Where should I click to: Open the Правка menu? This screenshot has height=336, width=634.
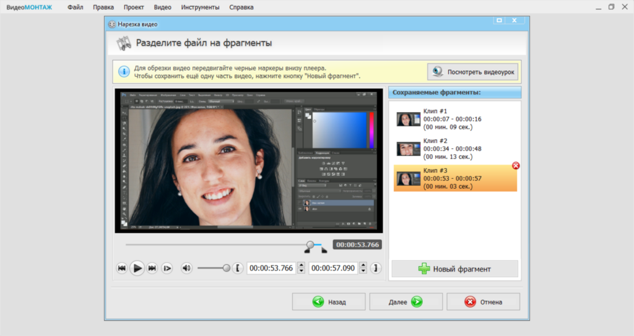(103, 7)
